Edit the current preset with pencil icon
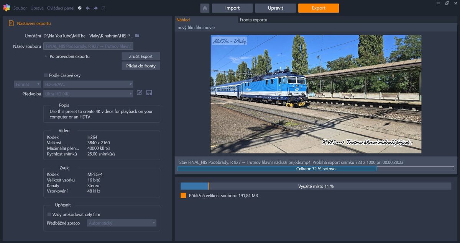The width and height of the screenshot is (460, 243). coord(139,93)
